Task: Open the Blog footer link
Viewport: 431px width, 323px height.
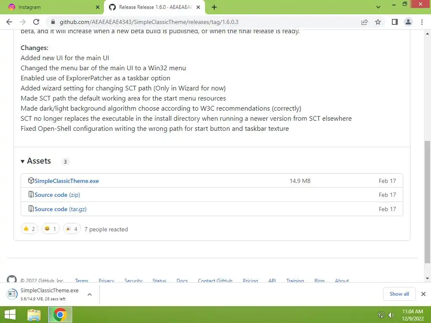Action: click(319, 281)
